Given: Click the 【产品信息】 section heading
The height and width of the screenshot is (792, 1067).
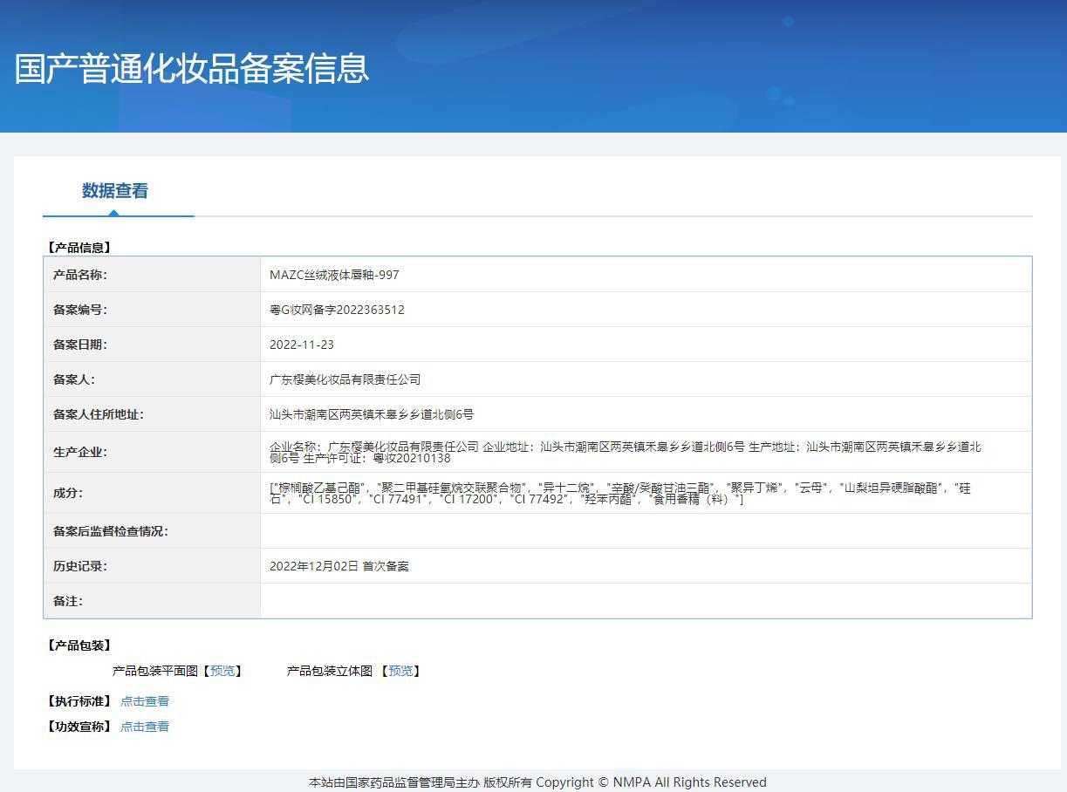Looking at the screenshot, I should 79,248.
